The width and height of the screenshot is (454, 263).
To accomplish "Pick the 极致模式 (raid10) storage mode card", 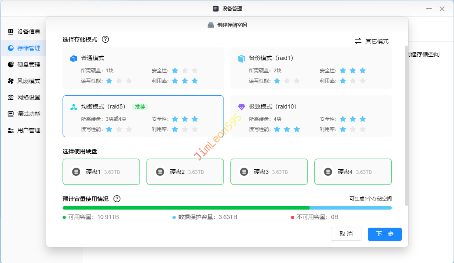I will tap(311, 116).
